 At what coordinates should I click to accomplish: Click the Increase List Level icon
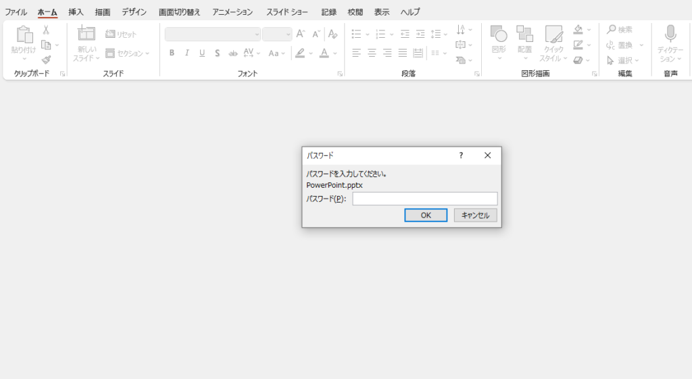pos(420,34)
